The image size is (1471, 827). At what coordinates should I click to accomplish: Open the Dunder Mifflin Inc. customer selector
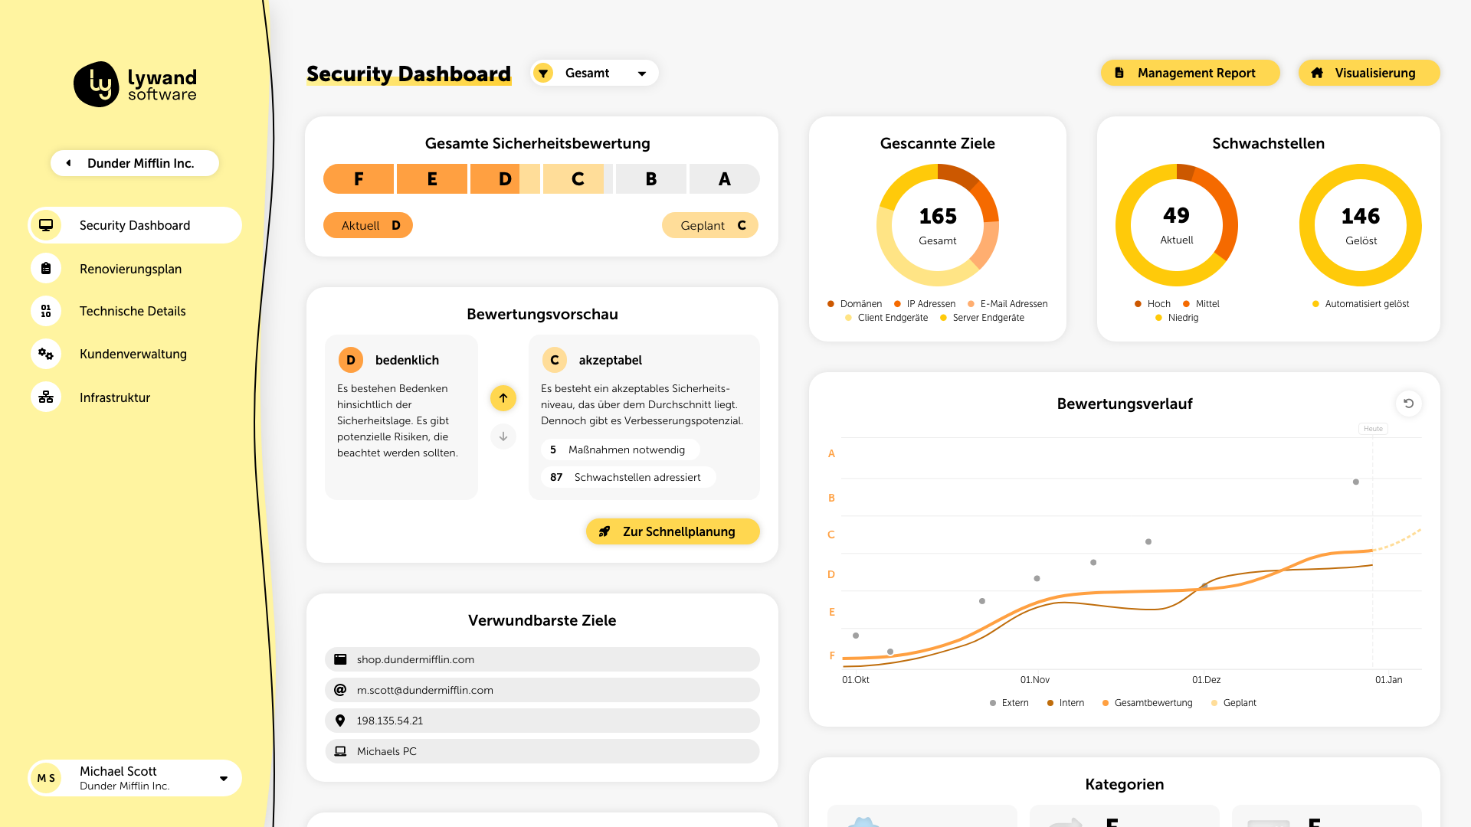click(x=135, y=163)
